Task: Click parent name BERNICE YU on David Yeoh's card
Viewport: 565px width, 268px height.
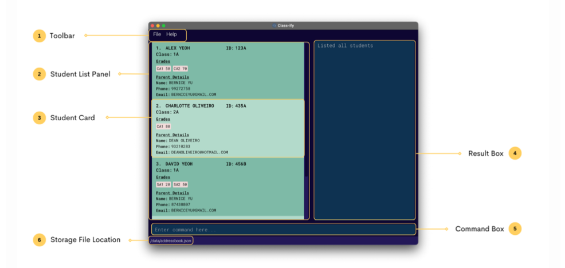Action: (181, 199)
